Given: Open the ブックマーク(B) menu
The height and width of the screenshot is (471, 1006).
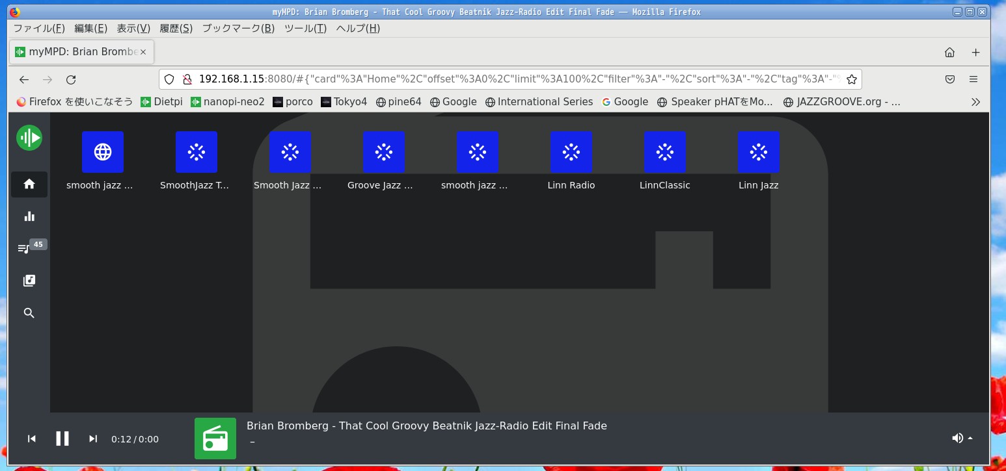Looking at the screenshot, I should point(238,28).
